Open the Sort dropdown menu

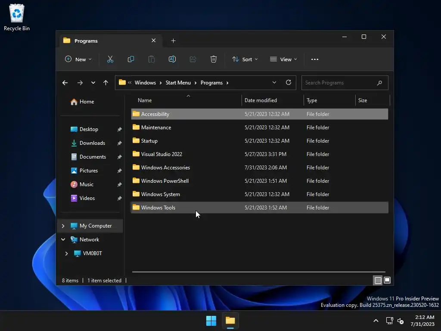pos(245,59)
